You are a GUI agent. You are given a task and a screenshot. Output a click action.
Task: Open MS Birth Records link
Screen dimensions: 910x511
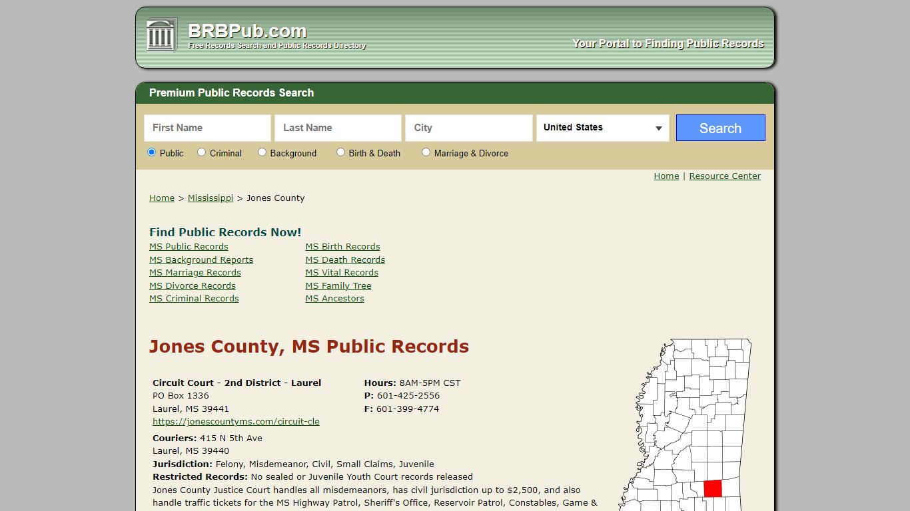pyautogui.click(x=343, y=247)
